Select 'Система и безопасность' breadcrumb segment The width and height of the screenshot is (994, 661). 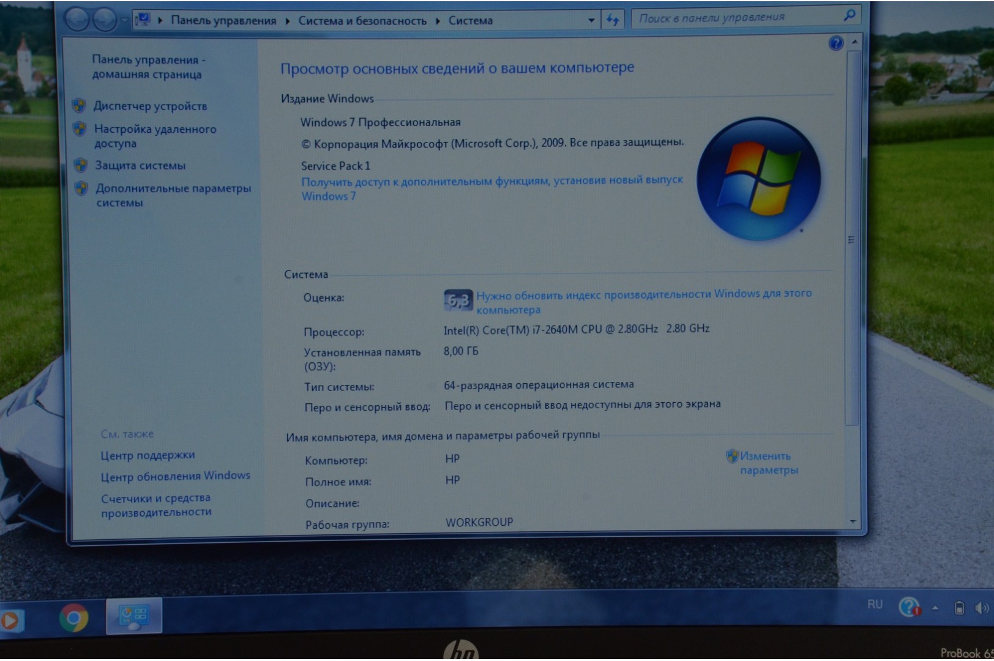coord(362,21)
